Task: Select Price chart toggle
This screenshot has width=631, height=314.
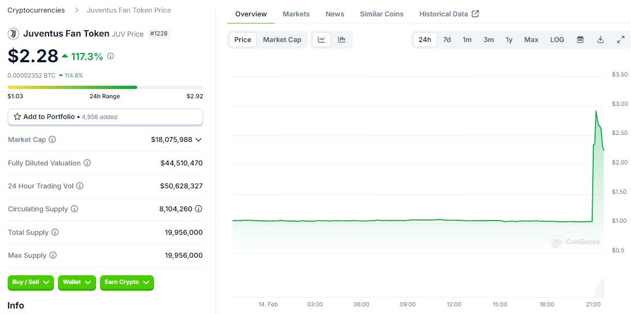Action: (x=243, y=39)
